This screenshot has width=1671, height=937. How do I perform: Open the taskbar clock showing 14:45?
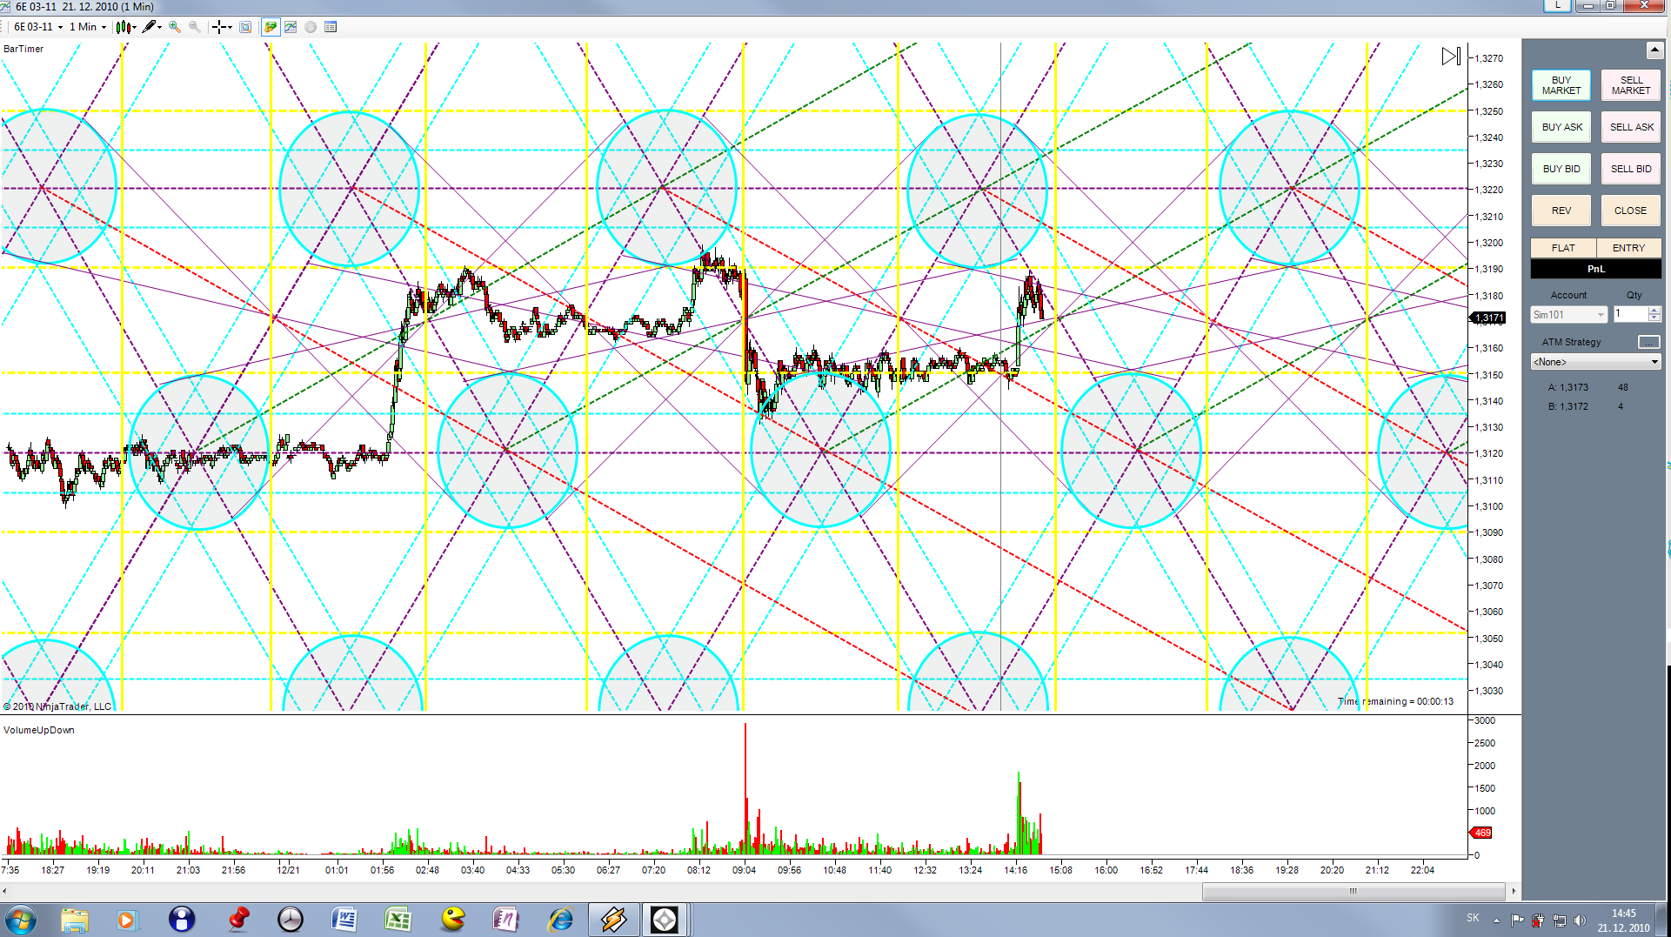(1623, 920)
